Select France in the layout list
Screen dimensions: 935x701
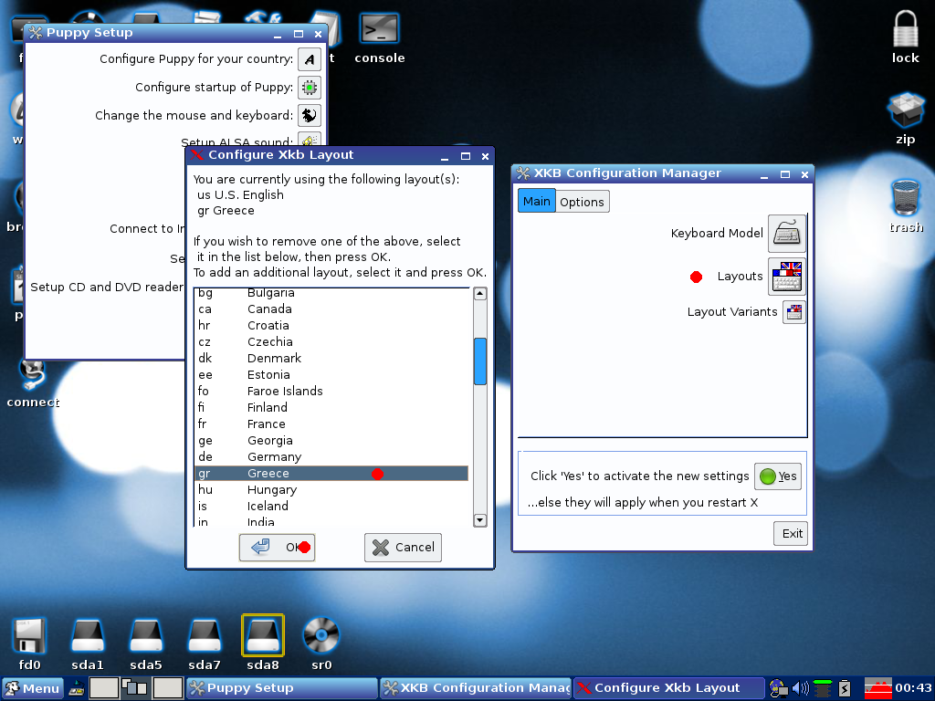coord(331,424)
